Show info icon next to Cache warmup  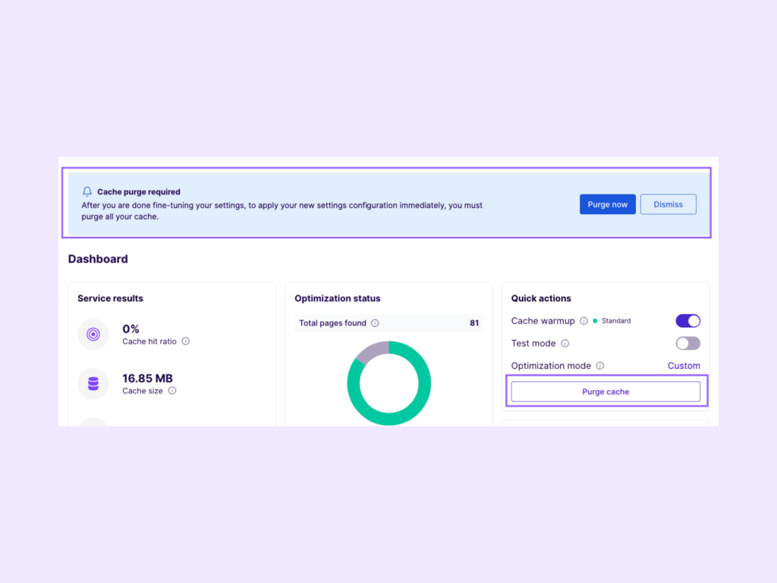point(584,321)
